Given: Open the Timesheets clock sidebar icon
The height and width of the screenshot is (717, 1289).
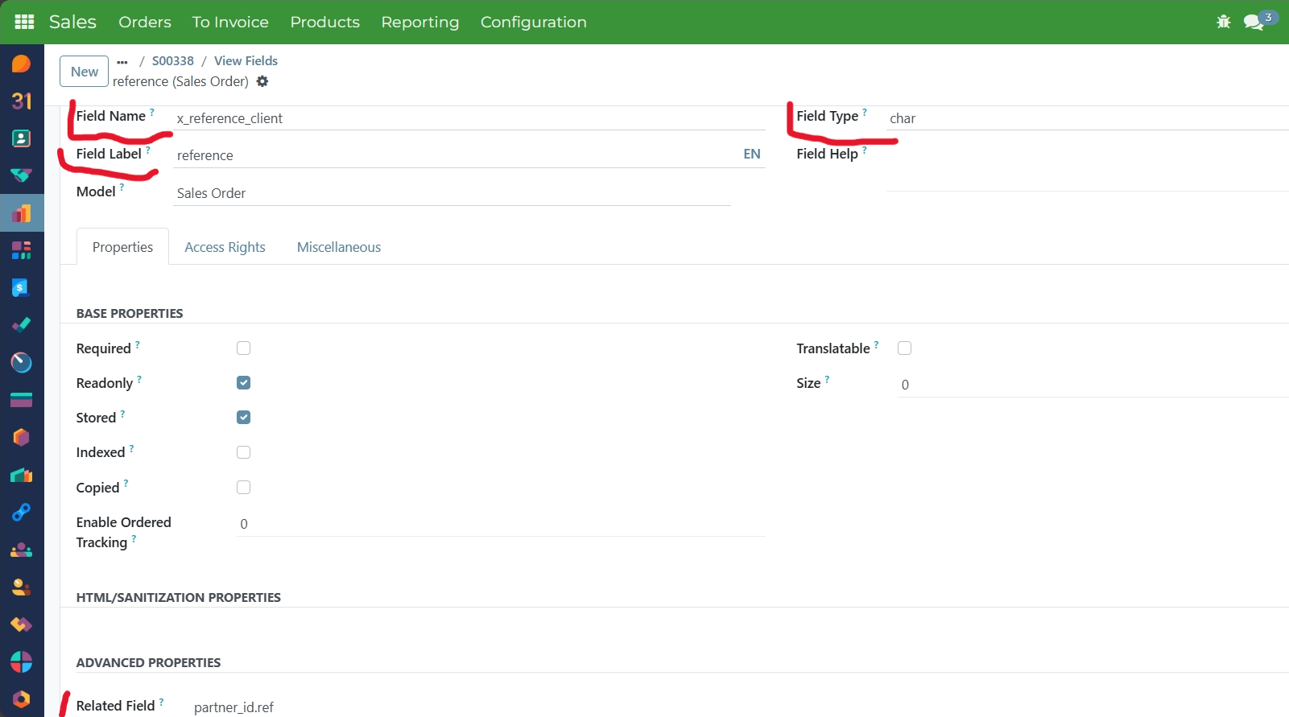Looking at the screenshot, I should click(22, 362).
